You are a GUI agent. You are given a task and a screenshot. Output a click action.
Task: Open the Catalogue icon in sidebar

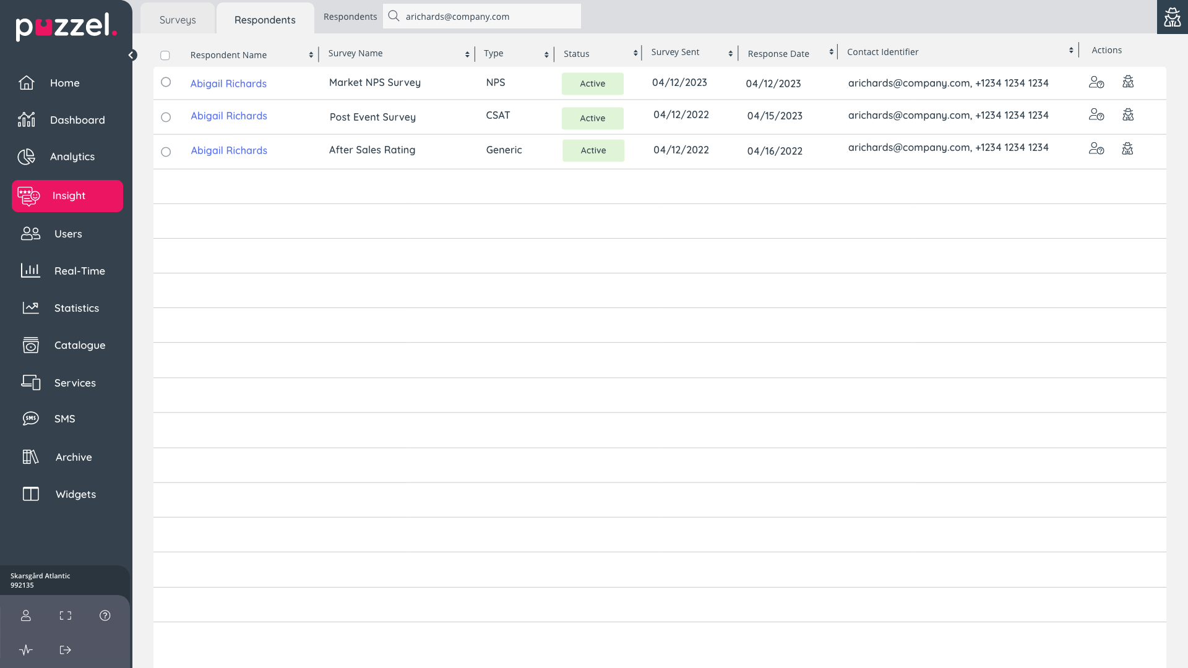pyautogui.click(x=30, y=345)
